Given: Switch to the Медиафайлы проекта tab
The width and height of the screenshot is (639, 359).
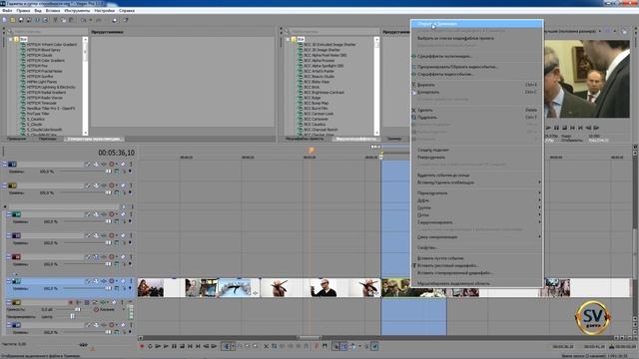Looking at the screenshot, I should pyautogui.click(x=305, y=139).
